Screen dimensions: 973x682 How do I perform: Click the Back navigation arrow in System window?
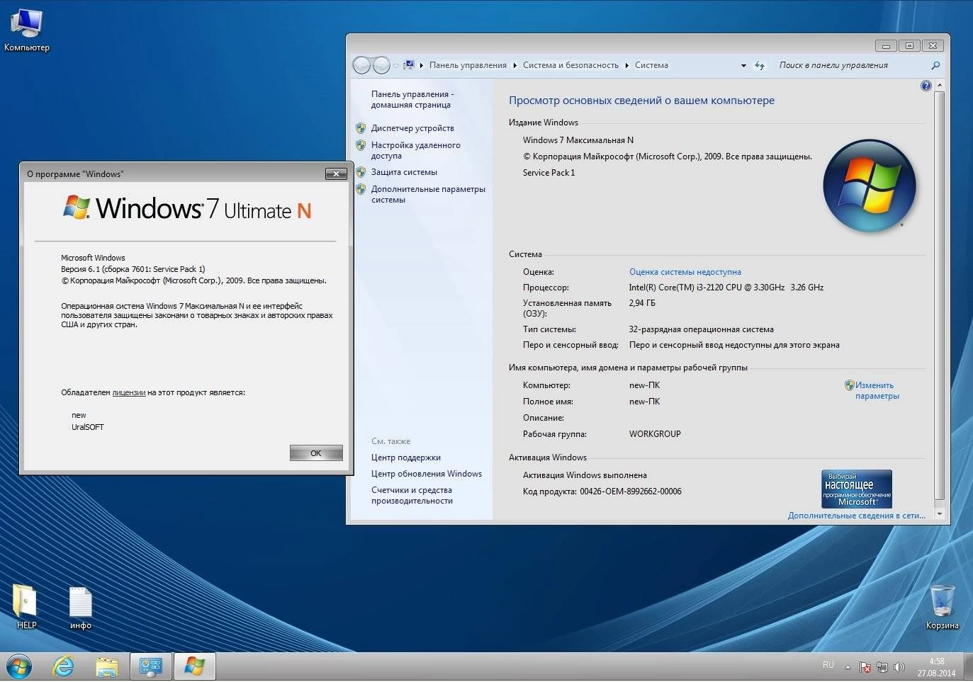[361, 65]
